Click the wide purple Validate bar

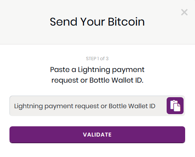click(97, 135)
